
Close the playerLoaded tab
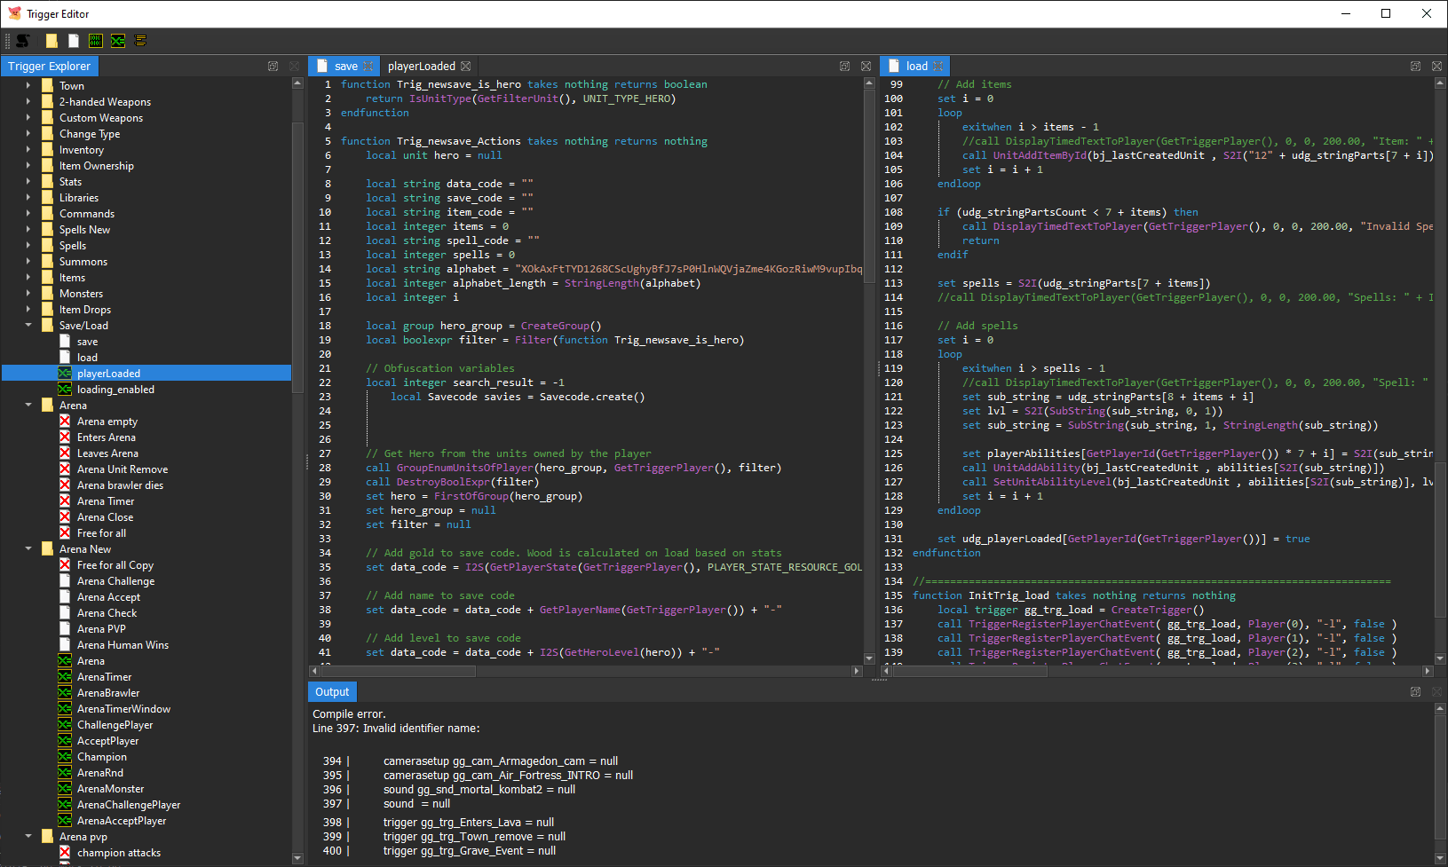[x=466, y=67]
